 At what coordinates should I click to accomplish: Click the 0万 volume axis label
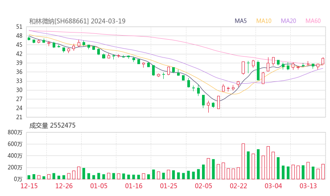pos(18,179)
